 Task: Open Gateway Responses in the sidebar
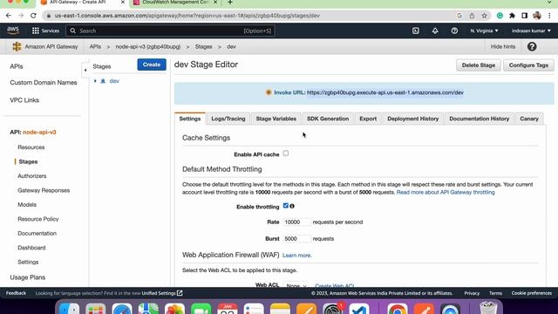(44, 190)
